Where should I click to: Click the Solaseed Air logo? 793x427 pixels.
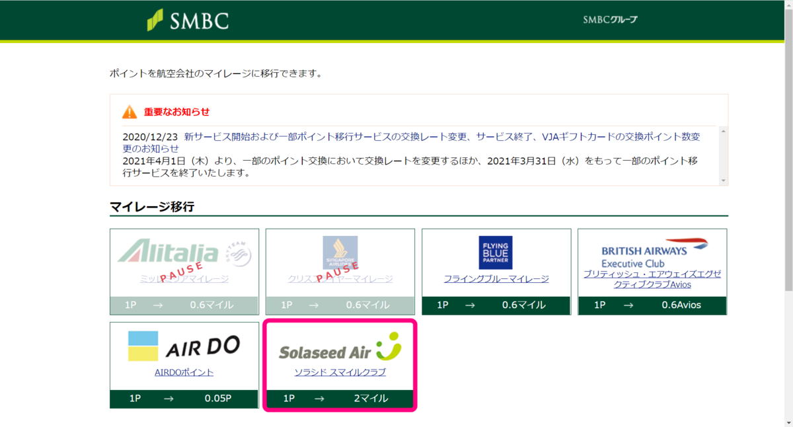coord(340,346)
